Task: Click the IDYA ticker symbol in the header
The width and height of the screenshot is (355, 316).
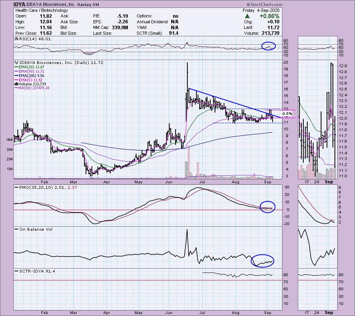Action: [20, 4]
